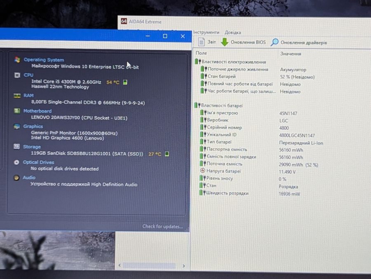Click the green Оновлення BIOS arrow icon
The height and width of the screenshot is (279, 371).
coord(224,42)
